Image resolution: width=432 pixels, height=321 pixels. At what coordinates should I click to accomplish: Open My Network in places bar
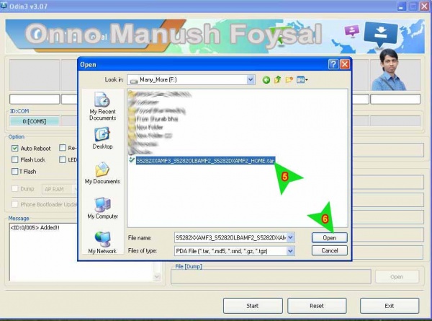click(x=102, y=242)
